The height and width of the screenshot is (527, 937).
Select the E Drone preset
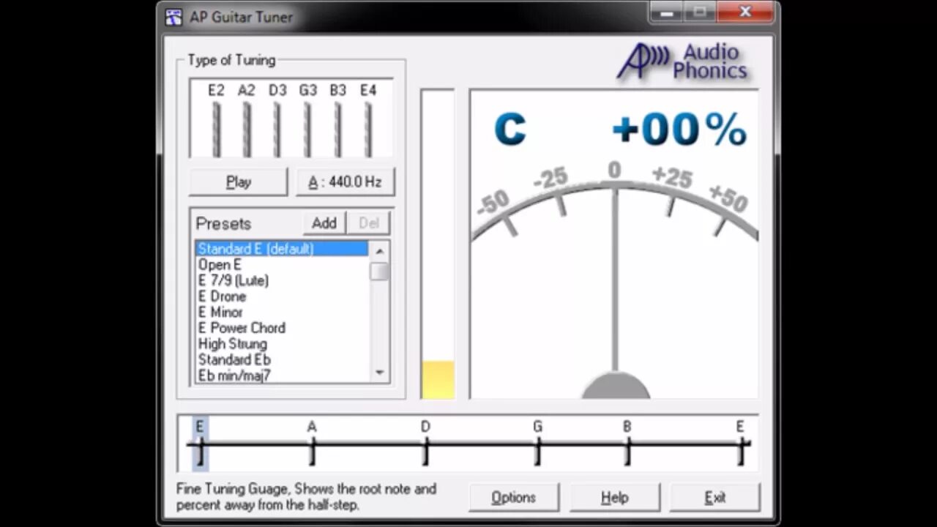click(283, 296)
